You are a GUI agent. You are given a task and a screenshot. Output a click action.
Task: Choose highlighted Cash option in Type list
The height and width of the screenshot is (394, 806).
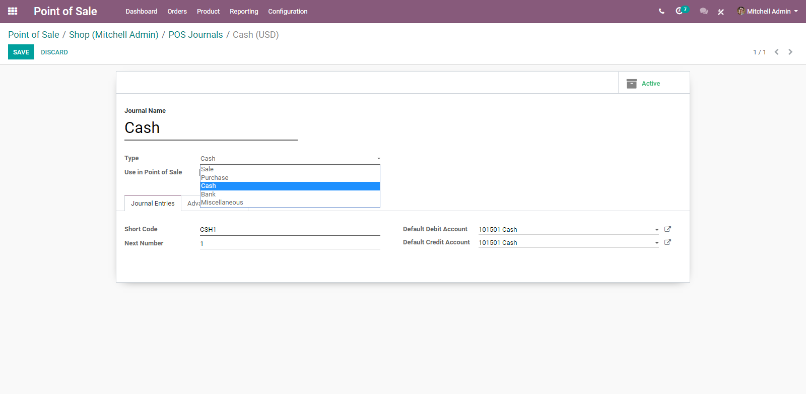click(x=290, y=186)
